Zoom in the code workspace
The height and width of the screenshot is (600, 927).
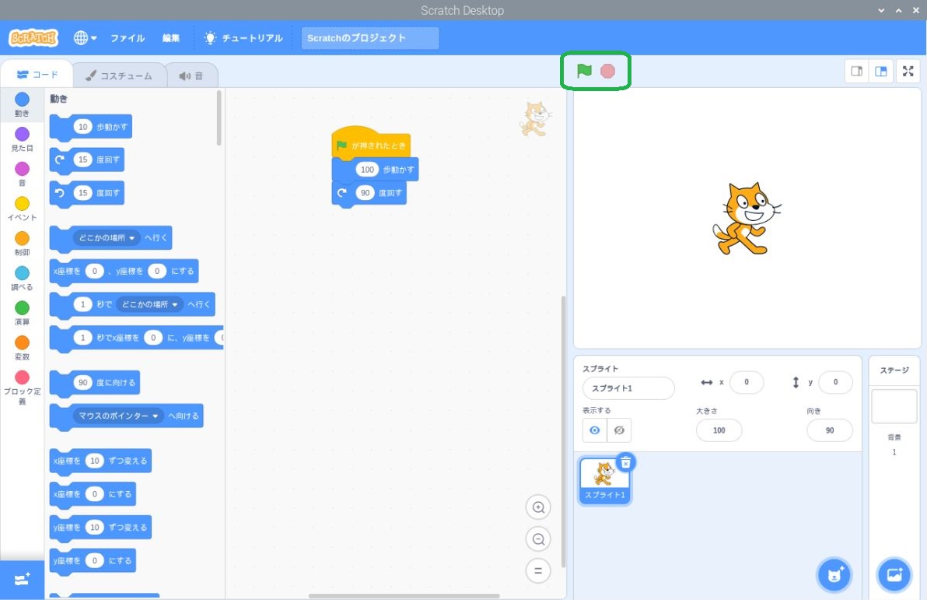538,507
